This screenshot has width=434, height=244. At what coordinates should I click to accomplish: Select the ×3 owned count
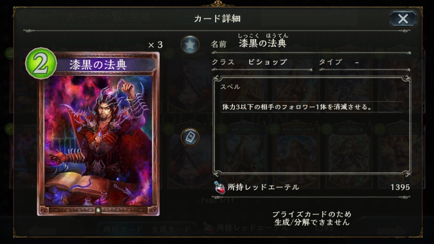coord(155,45)
